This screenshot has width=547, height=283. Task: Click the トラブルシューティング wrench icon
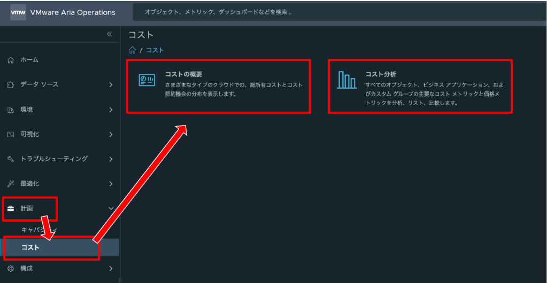11,159
